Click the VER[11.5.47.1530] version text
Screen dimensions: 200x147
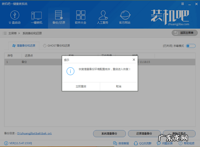click(x=21, y=143)
